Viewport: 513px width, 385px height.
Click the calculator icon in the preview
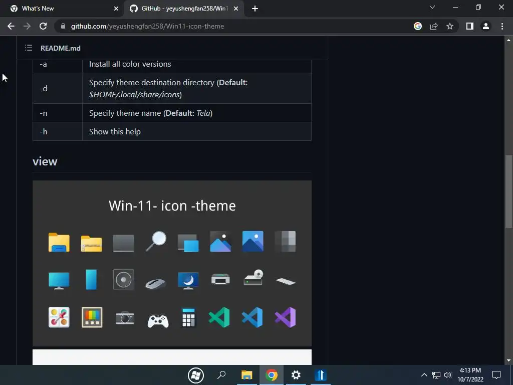click(188, 317)
